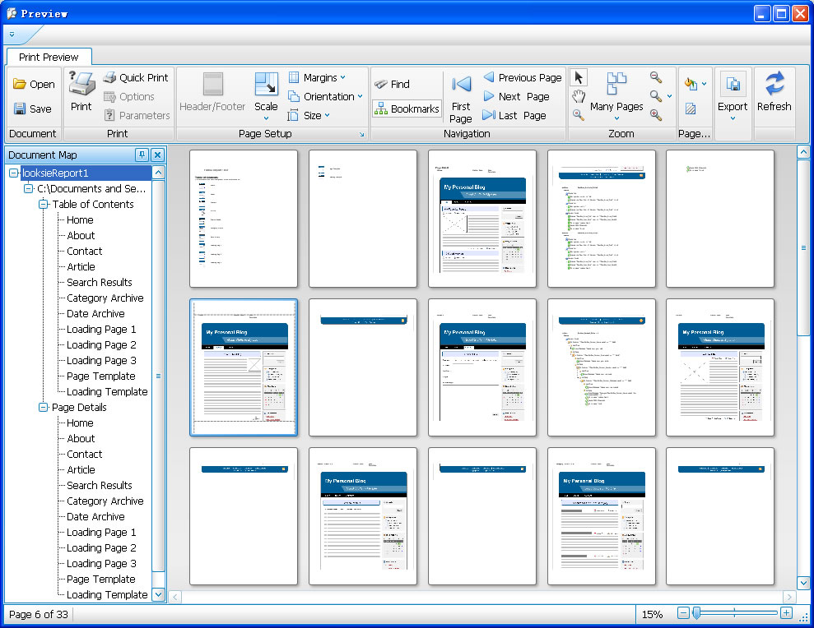Image resolution: width=814 pixels, height=628 pixels.
Task: Select the Hand tool in Zoom group
Action: pyautogui.click(x=579, y=96)
